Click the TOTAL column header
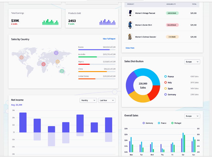This screenshot has height=157, width=212. pyautogui.click(x=194, y=4)
